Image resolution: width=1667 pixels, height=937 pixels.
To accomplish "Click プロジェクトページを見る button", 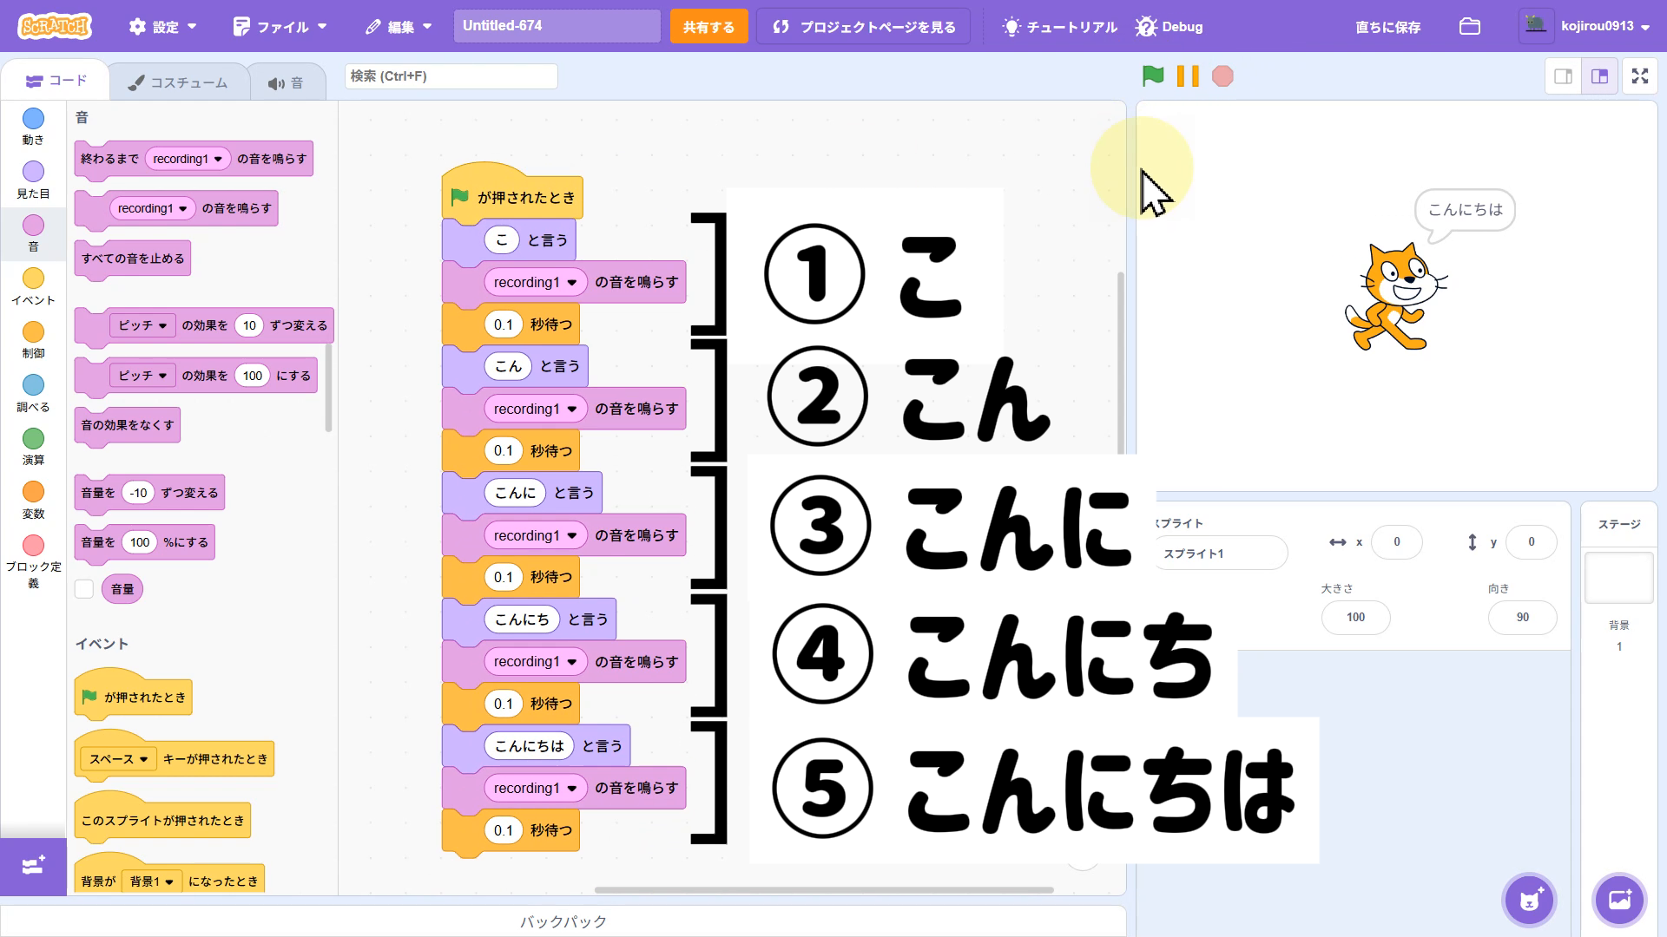I will point(863,27).
